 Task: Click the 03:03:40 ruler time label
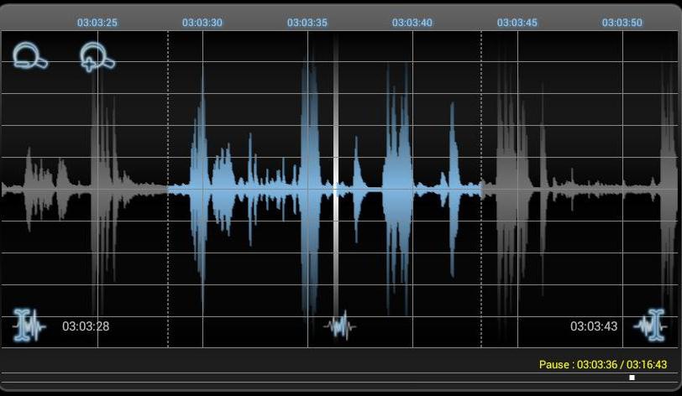[412, 23]
